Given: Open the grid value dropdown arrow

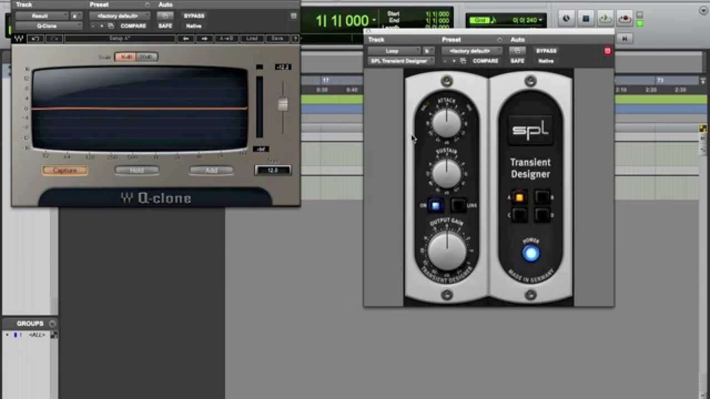Looking at the screenshot, I should [x=541, y=21].
